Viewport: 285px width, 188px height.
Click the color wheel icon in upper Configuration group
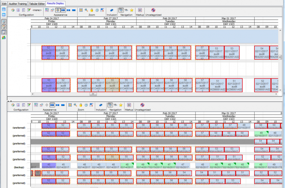[x=13, y=10]
